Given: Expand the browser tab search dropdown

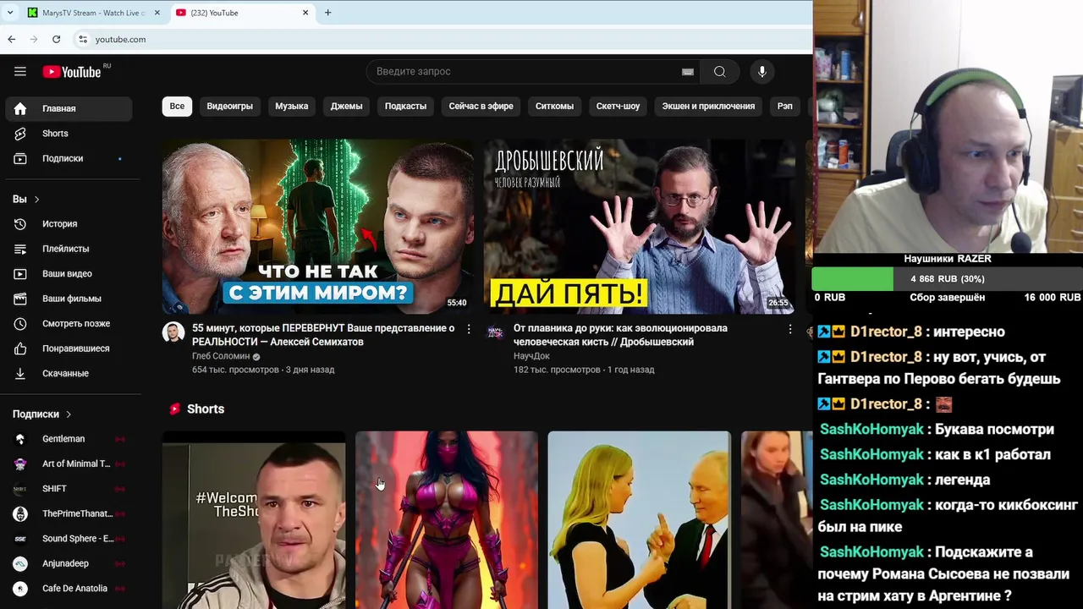Looking at the screenshot, I should tap(10, 13).
